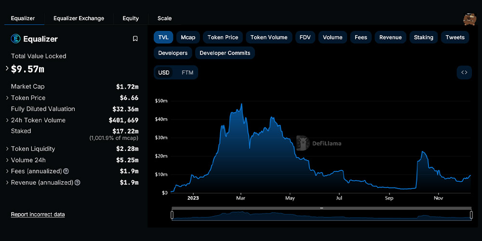The height and width of the screenshot is (241, 482).
Task: Switch to the Scale tab
Action: pos(164,18)
